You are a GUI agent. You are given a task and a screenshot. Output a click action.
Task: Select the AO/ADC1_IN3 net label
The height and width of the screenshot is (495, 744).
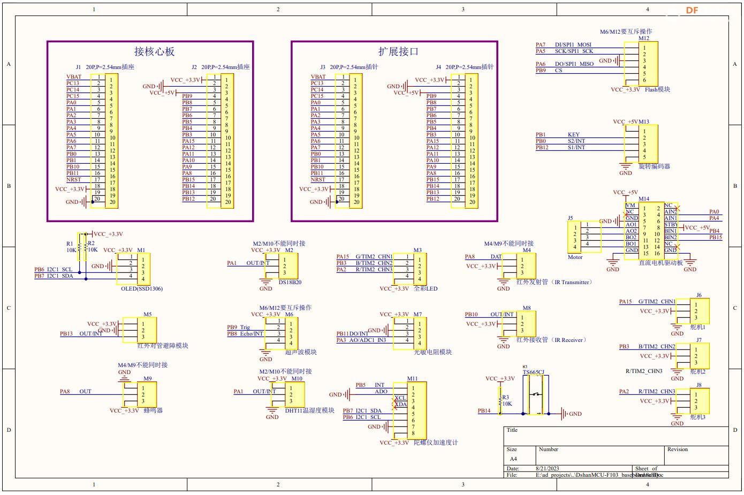[368, 340]
